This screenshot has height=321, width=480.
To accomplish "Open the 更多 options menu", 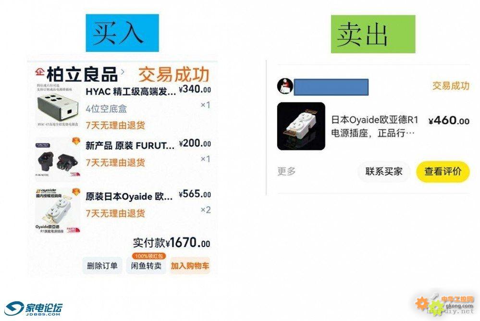I will (286, 171).
